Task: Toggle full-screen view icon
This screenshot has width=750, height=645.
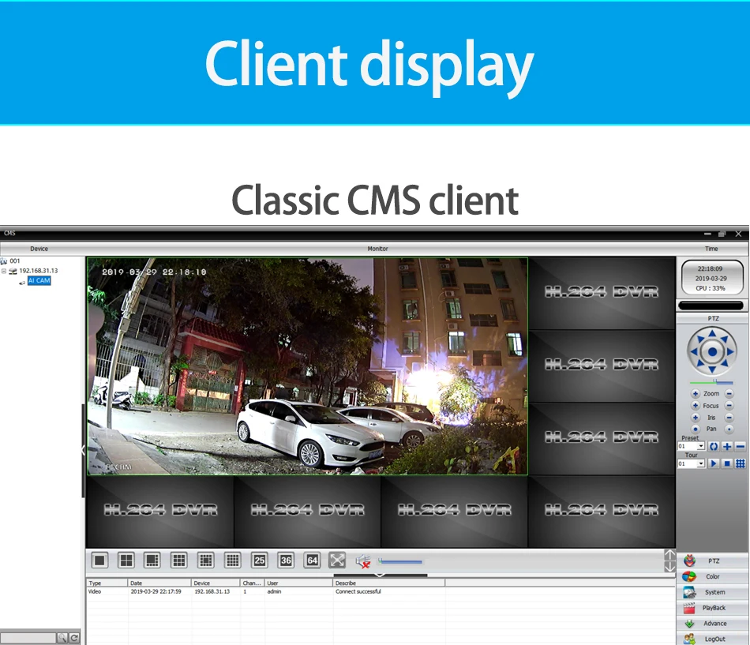Action: pos(337,560)
